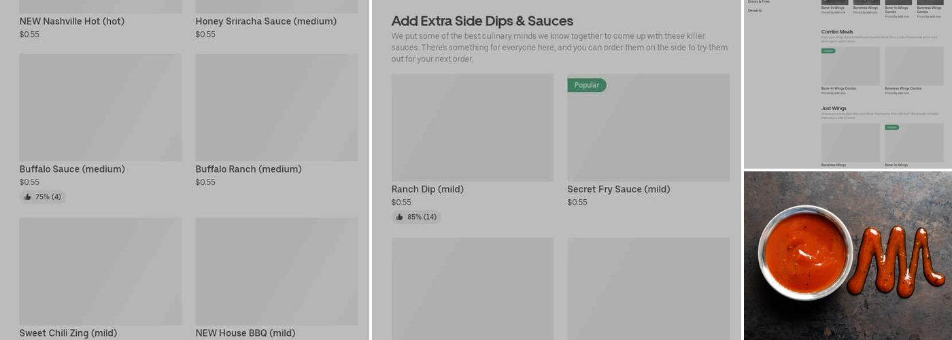Click thumbs-up rating under Buffalo Sauce
The height and width of the screenshot is (340, 952).
tap(43, 197)
